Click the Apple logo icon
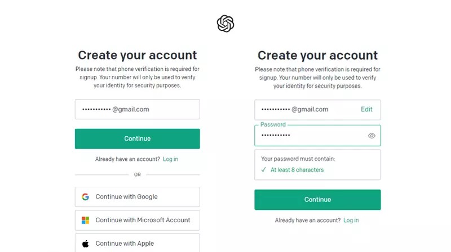 click(86, 244)
